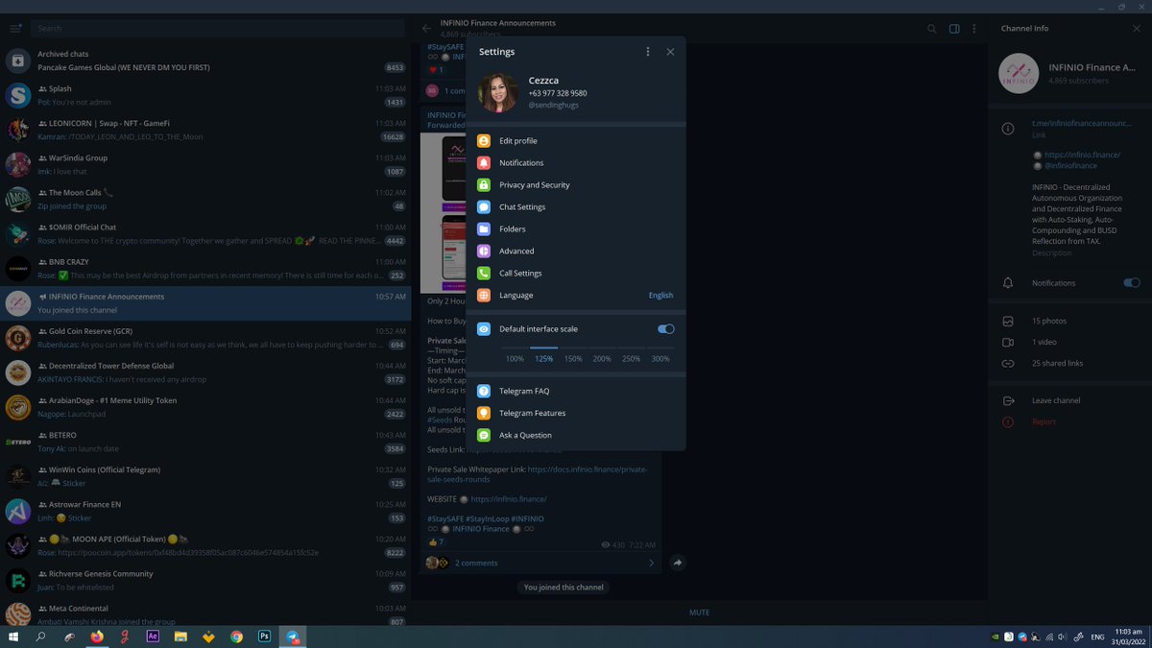Open After Effects from the taskbar
The image size is (1152, 648).
click(153, 636)
